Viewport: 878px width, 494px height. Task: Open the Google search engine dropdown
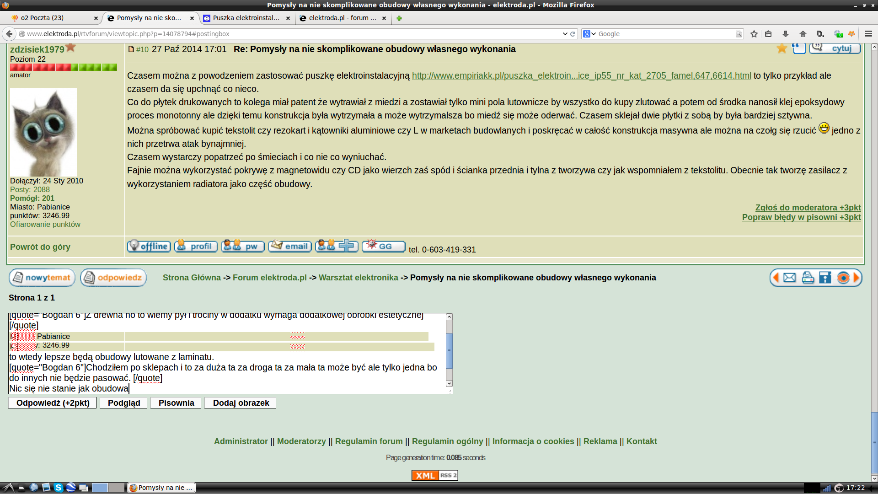click(589, 34)
